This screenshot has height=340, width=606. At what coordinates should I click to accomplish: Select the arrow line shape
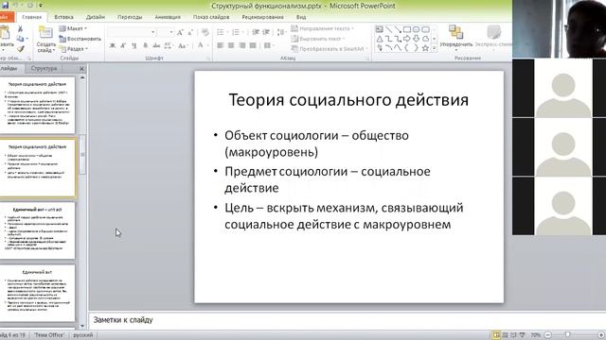pyautogui.click(x=398, y=29)
